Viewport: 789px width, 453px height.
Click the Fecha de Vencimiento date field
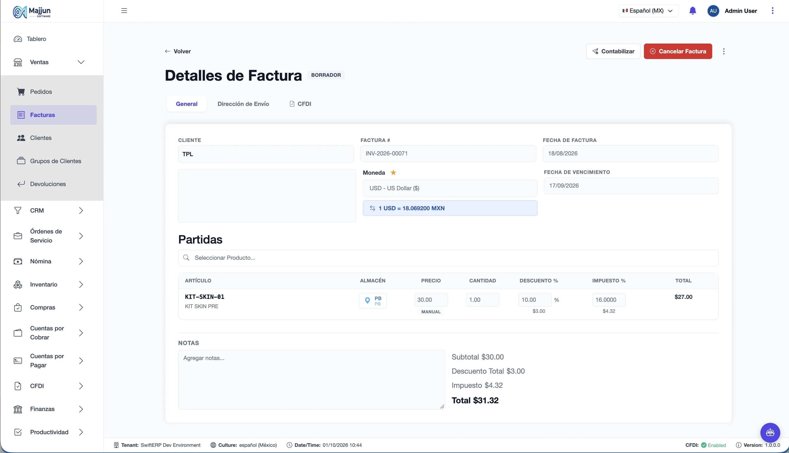click(x=631, y=186)
